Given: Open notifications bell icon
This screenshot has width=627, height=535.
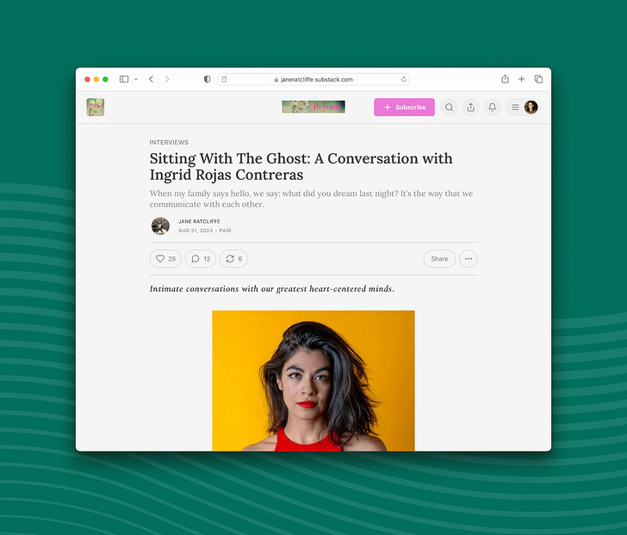Looking at the screenshot, I should (x=493, y=107).
